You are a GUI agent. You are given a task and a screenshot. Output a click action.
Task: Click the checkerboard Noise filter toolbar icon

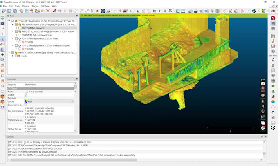[103, 11]
